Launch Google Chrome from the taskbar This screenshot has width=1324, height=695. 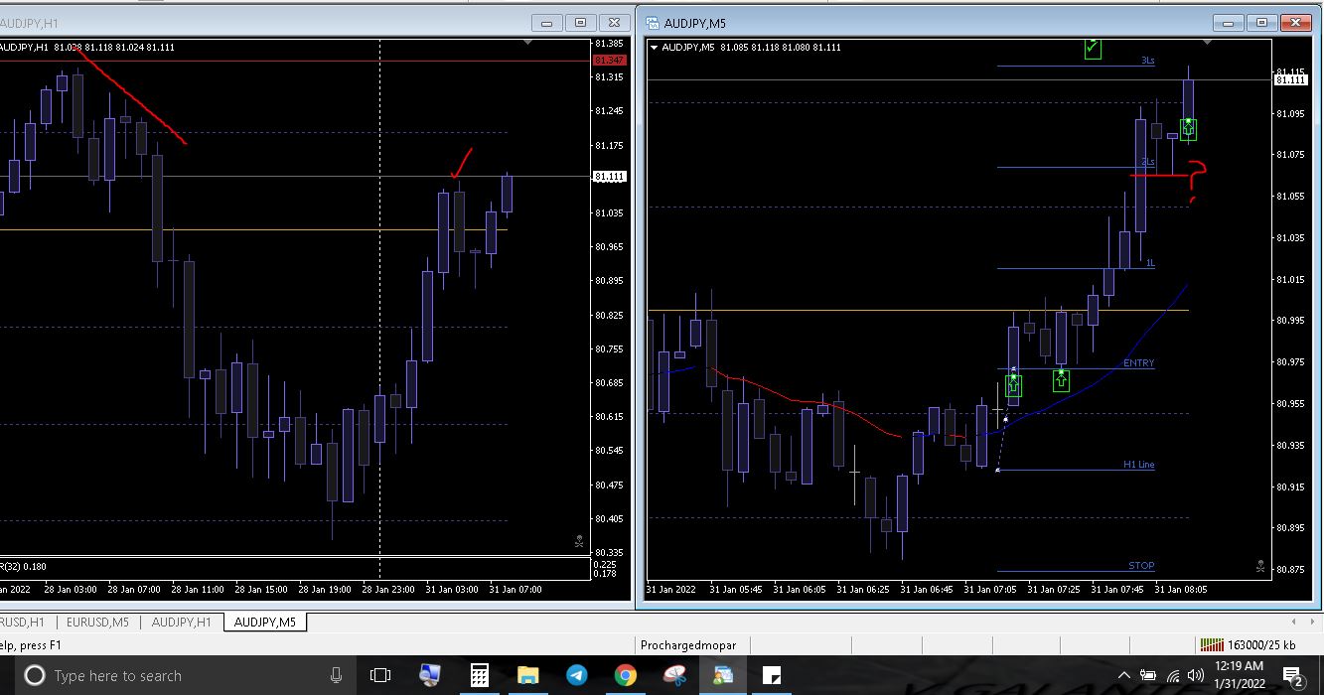(x=625, y=675)
